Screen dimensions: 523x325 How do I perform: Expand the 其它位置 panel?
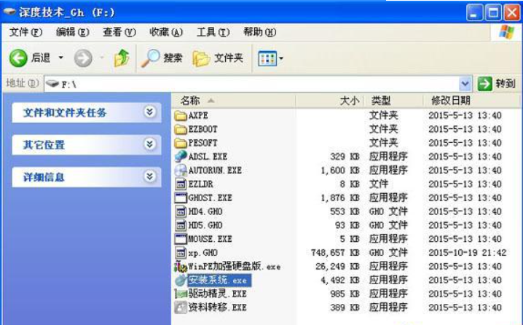[x=149, y=144]
